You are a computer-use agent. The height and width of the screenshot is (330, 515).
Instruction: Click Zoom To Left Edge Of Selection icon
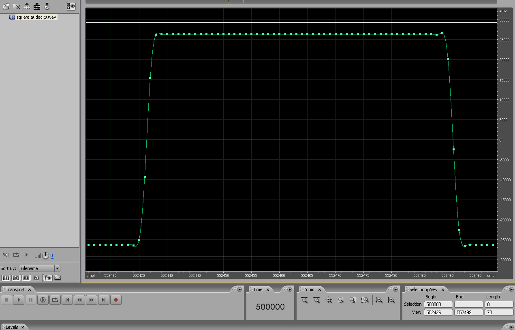click(353, 300)
